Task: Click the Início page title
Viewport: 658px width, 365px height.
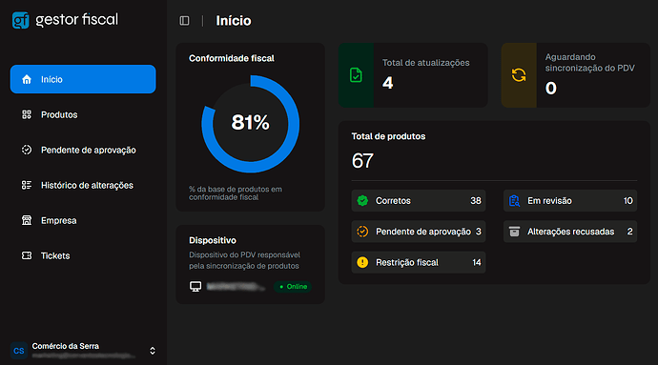Action: pyautogui.click(x=234, y=21)
